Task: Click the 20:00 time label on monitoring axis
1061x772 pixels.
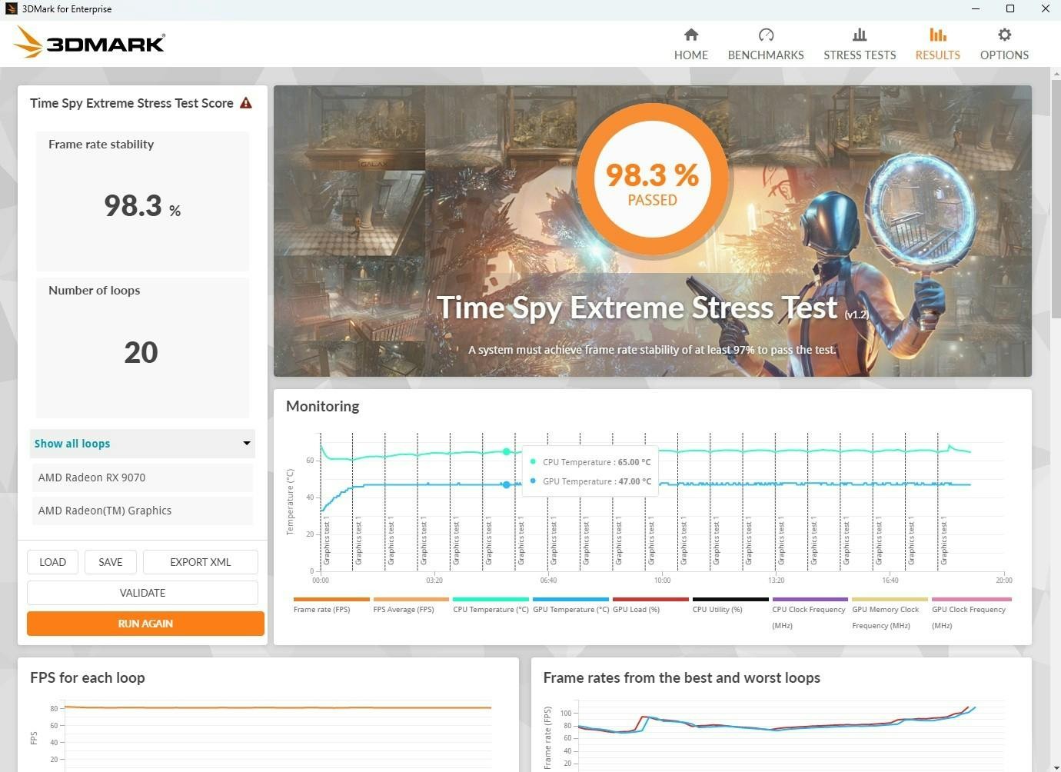Action: (1004, 581)
